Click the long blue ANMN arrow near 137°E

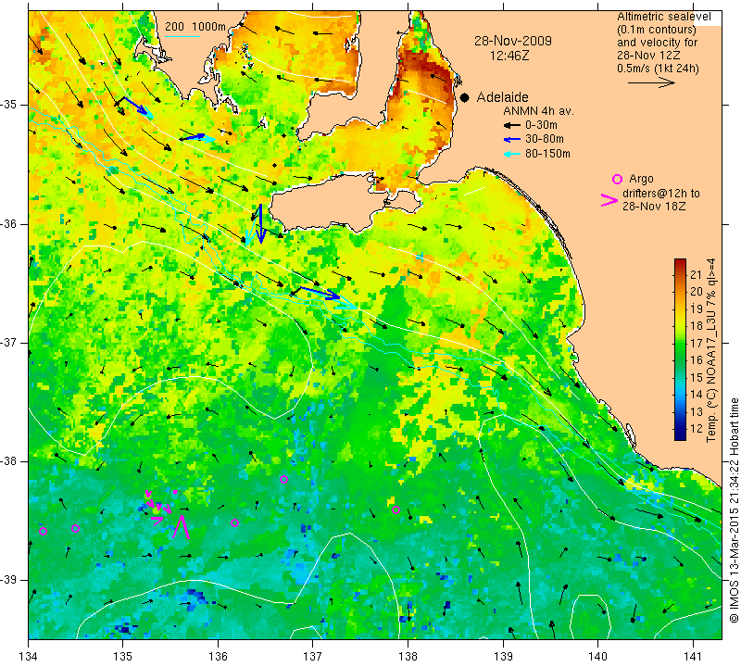(320, 293)
